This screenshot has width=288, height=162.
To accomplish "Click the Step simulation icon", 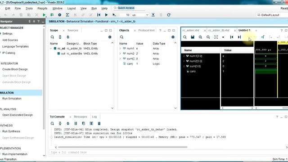I will [153, 15].
